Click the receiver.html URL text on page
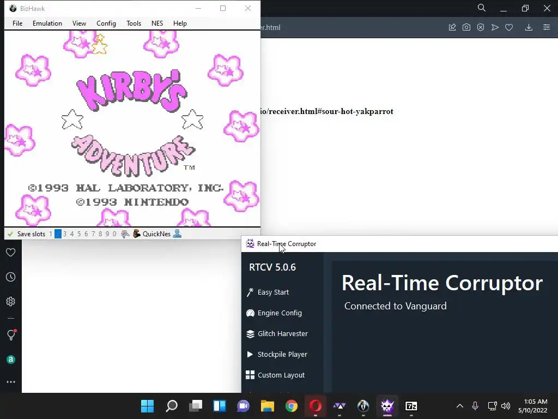The width and height of the screenshot is (558, 419). (327, 111)
